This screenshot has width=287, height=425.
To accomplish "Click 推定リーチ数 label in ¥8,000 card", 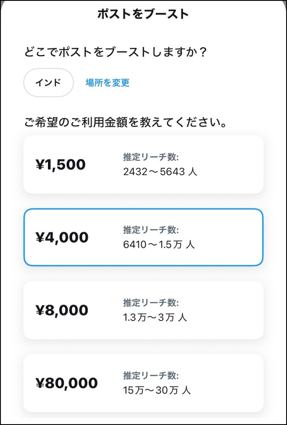I will coord(151,303).
